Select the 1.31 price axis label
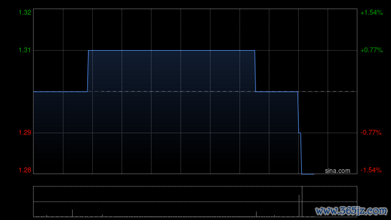This screenshot has height=220, width=391. (25, 50)
